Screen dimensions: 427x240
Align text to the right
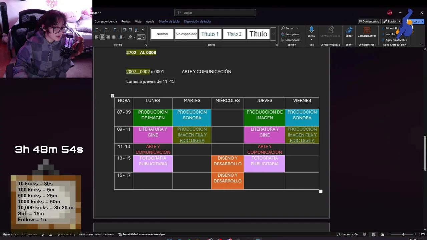coord(108,37)
